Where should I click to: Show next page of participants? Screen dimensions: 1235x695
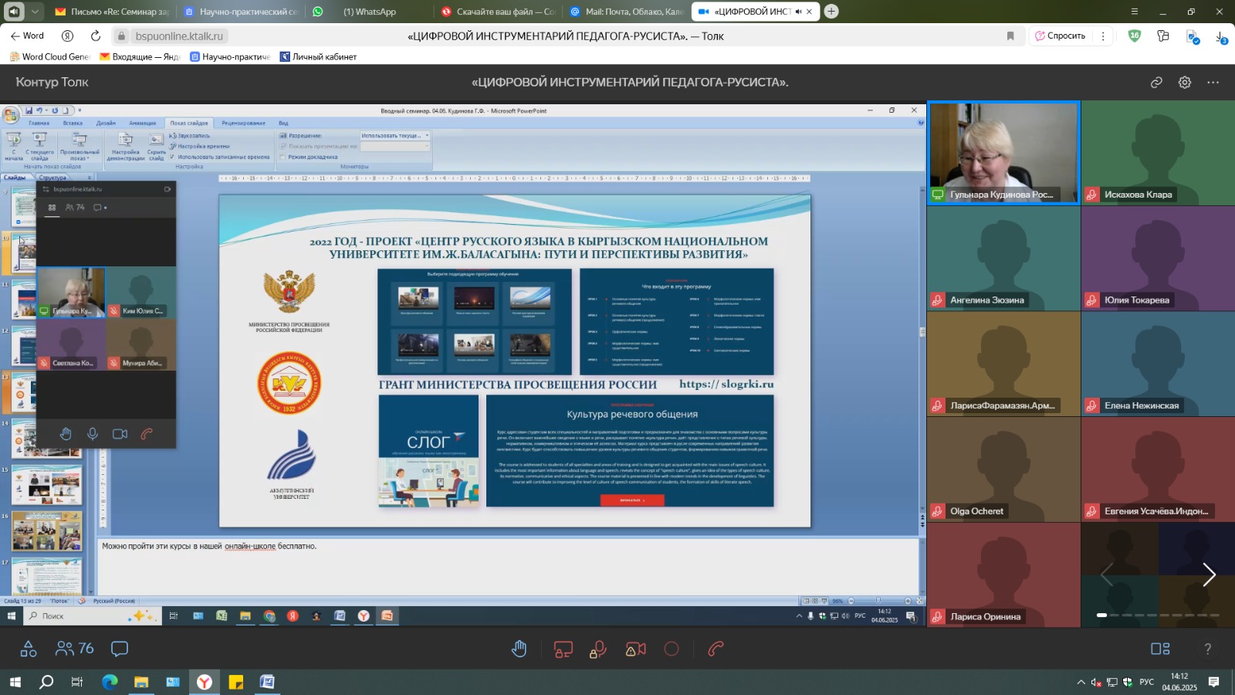[x=1209, y=575]
